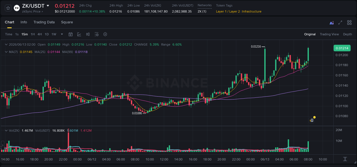Click the Vol(ZK) 1.467M value
Viewport: 357px width, 167px height.
pos(27,131)
